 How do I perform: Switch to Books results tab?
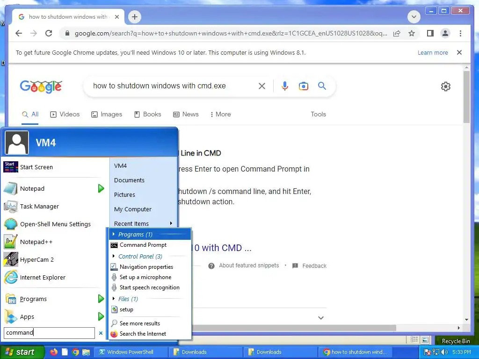point(147,114)
